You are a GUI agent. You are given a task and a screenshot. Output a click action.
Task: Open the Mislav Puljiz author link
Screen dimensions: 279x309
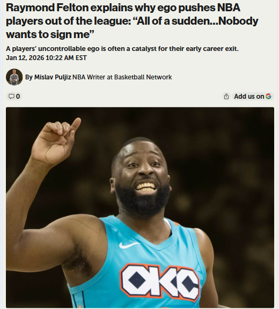(x=53, y=77)
